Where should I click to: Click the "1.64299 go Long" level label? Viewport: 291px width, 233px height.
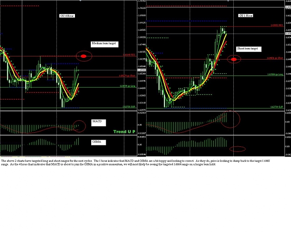tap(128, 86)
